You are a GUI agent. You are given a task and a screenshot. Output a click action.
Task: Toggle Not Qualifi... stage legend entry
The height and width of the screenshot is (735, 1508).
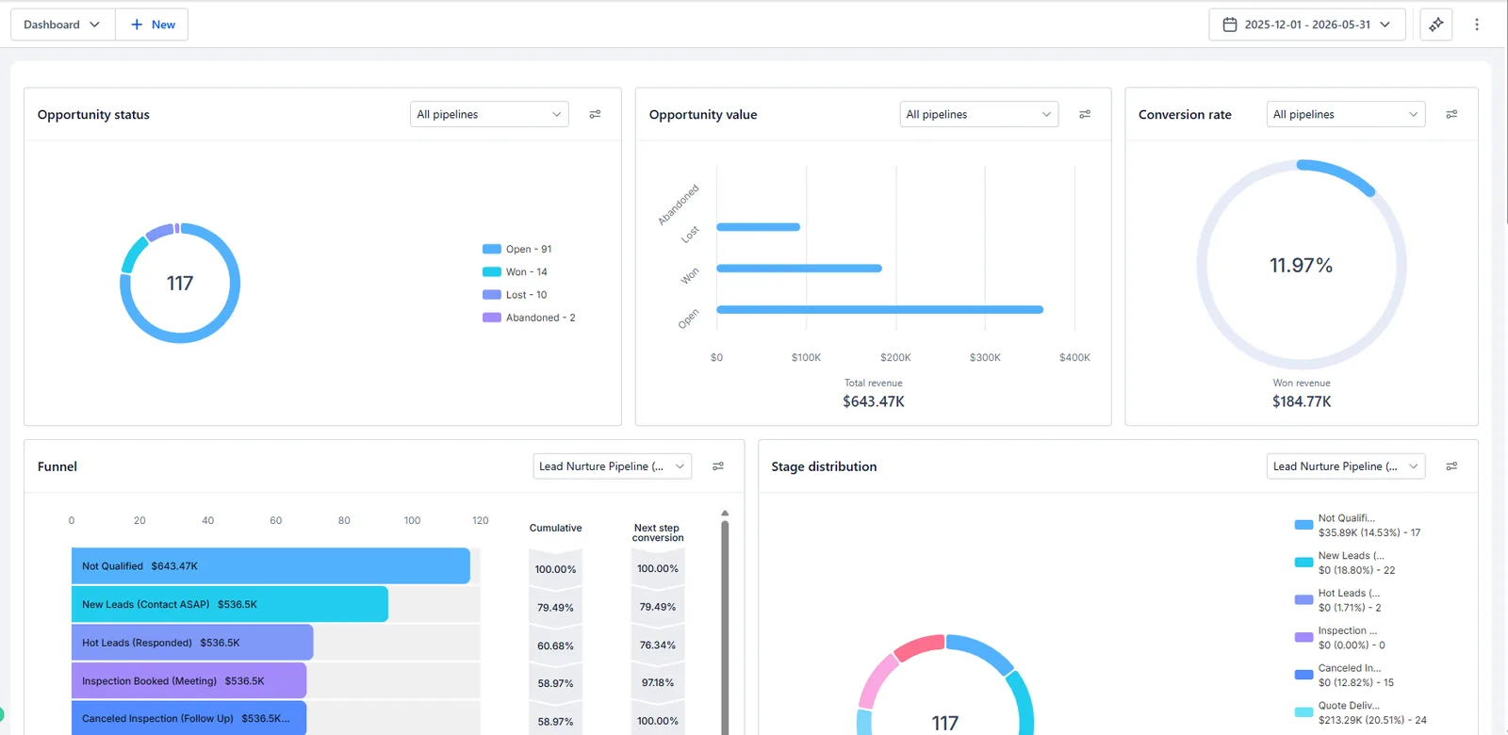[1358, 525]
